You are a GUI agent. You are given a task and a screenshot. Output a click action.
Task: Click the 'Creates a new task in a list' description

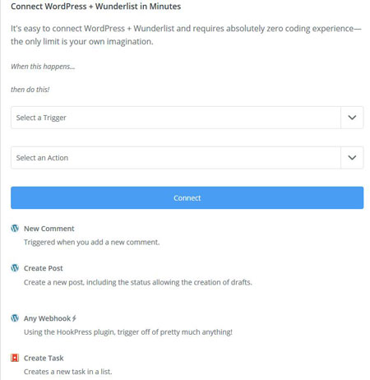click(67, 372)
